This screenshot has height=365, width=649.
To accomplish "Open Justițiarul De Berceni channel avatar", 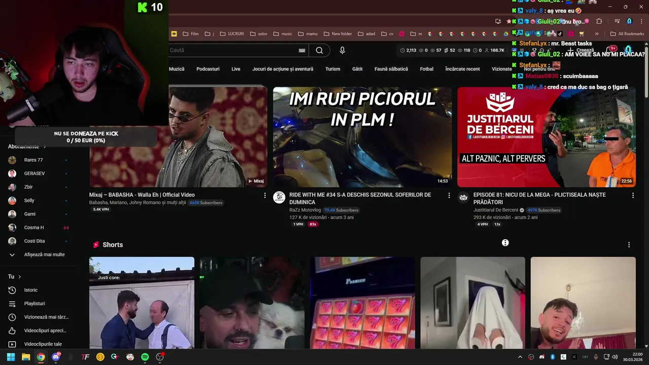I will click(463, 197).
